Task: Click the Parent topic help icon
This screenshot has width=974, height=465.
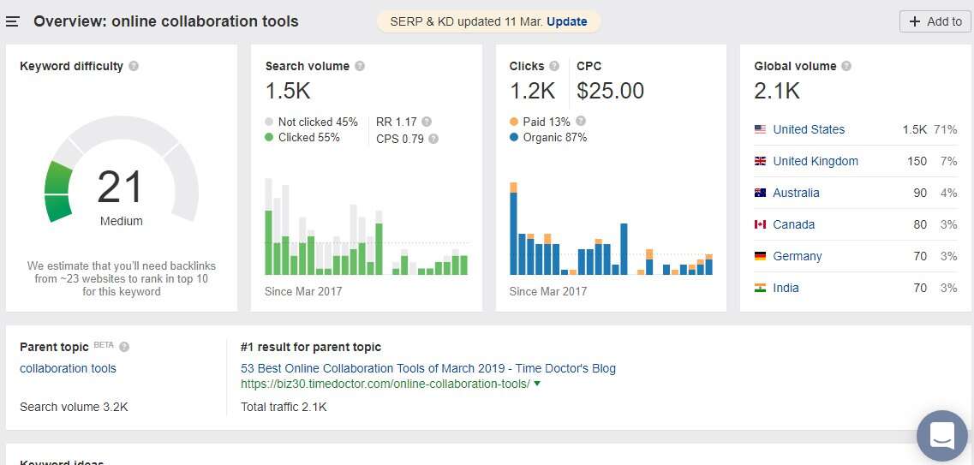Action: tap(124, 348)
